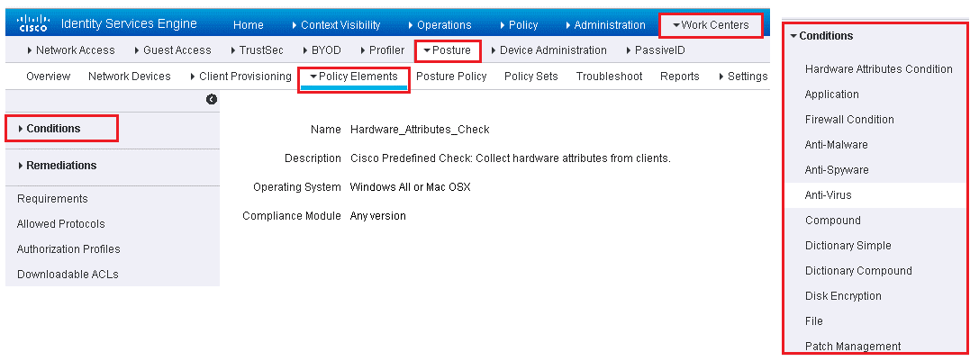
Task: Click the Cisco logo
Action: click(x=33, y=24)
